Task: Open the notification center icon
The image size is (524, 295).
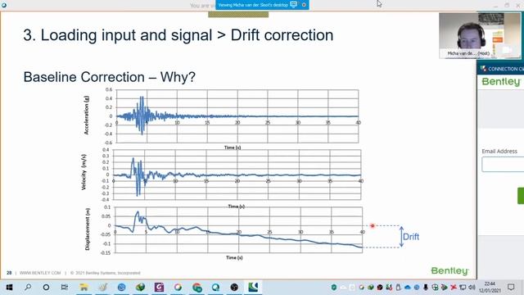Action: pos(511,288)
